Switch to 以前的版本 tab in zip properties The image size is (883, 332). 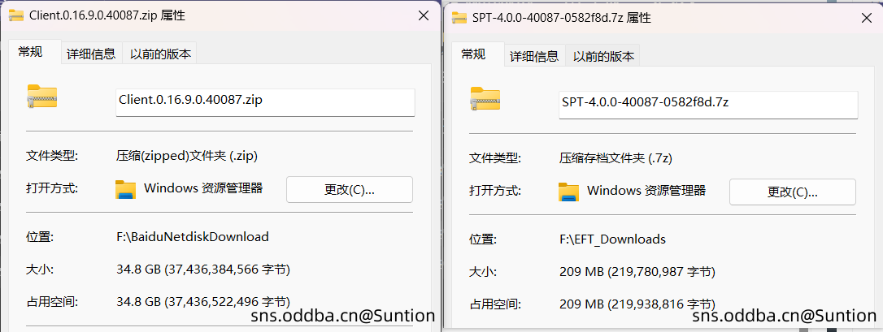click(x=160, y=54)
